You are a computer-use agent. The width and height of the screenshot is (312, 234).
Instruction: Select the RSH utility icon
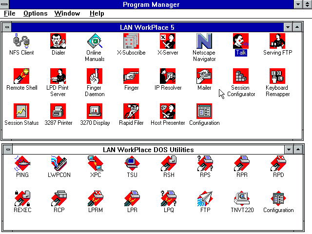(x=169, y=163)
